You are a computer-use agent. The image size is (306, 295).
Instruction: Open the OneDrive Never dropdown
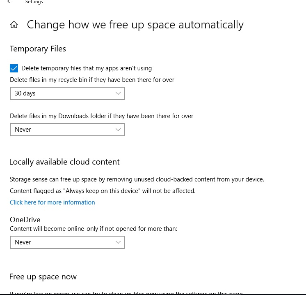click(x=67, y=242)
